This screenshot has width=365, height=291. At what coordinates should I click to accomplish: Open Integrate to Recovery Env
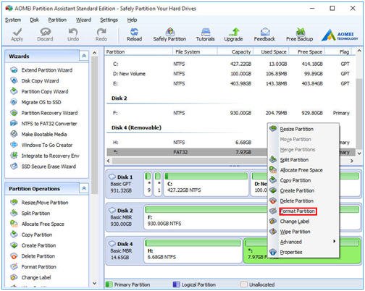(x=45, y=156)
